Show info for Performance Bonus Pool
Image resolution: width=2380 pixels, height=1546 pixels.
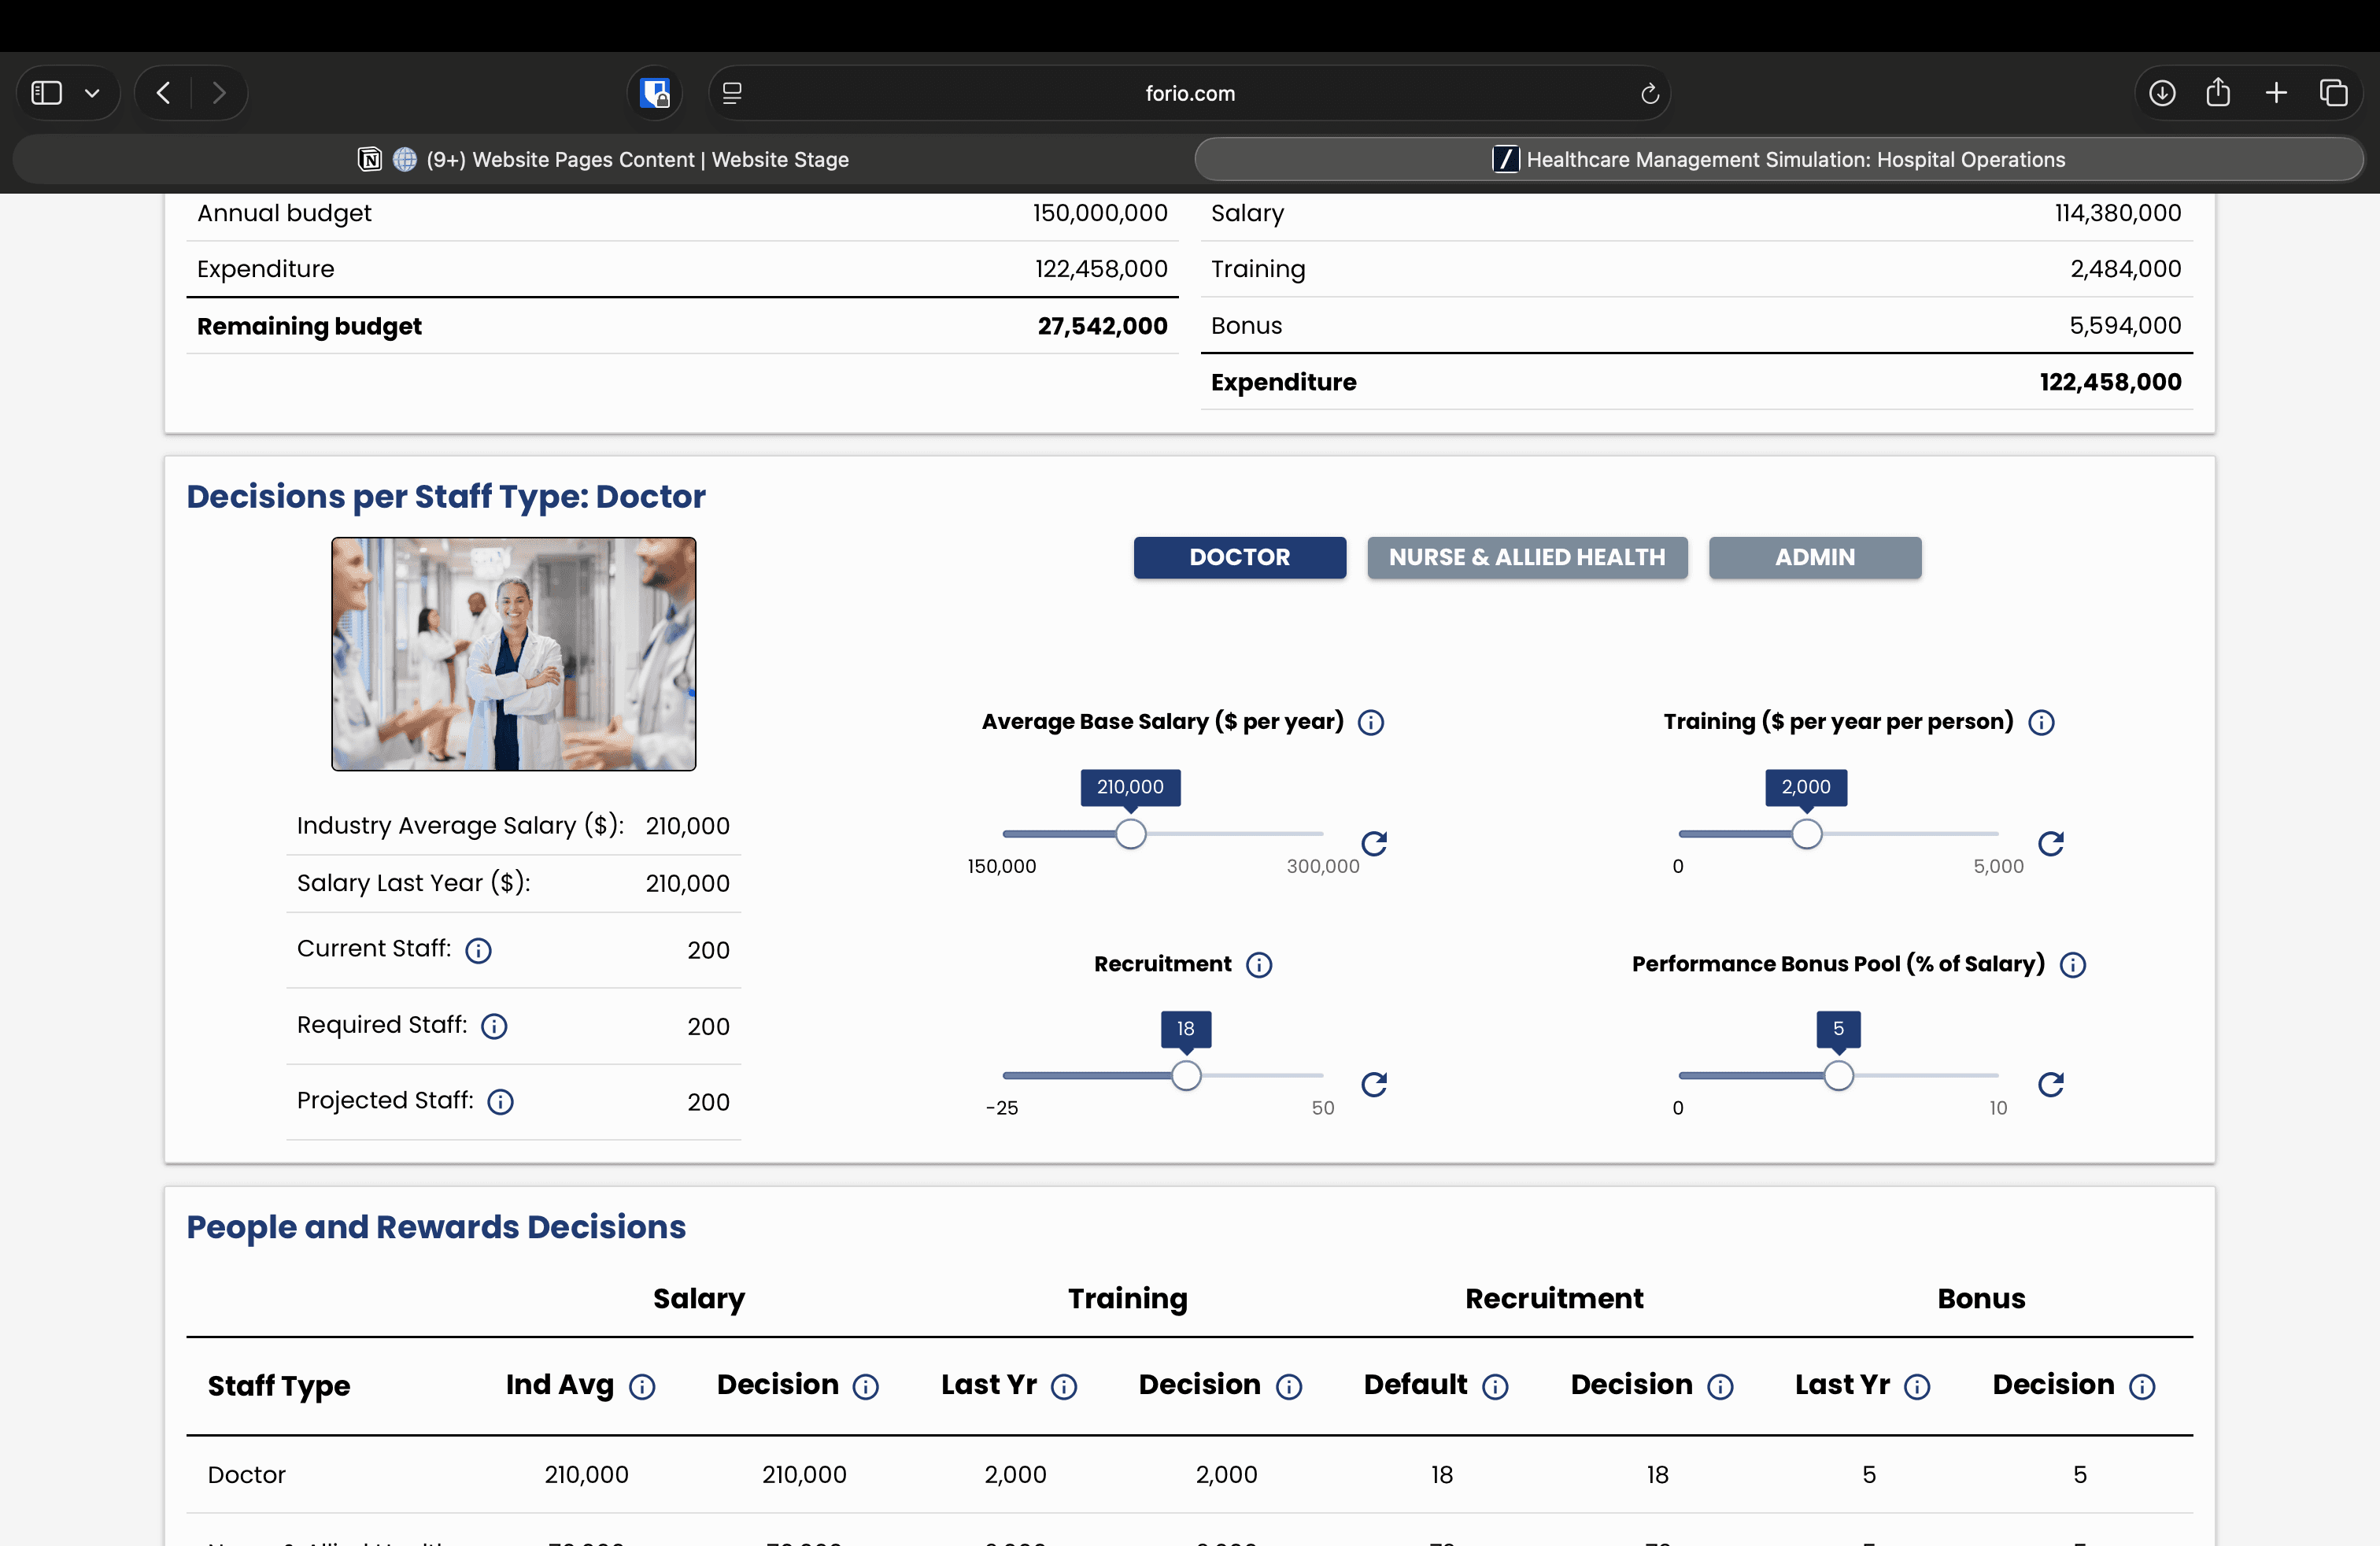tap(2073, 965)
